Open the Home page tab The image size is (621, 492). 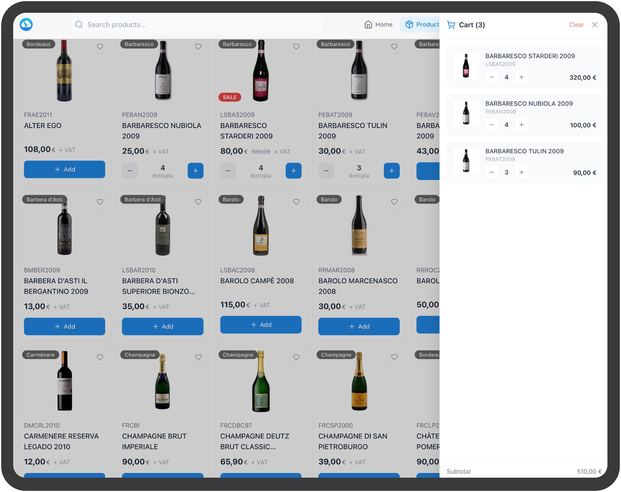378,25
